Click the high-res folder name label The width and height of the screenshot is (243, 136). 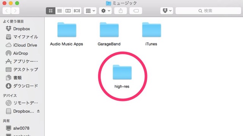(x=122, y=87)
